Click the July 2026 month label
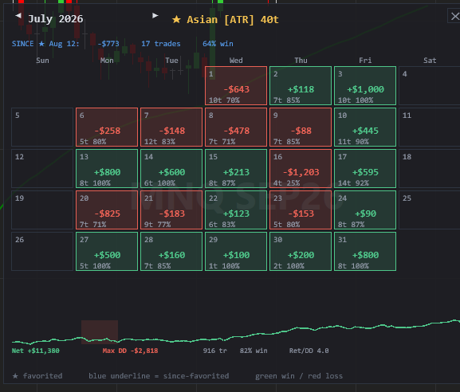Viewport: 460px width, 392px height. (56, 19)
